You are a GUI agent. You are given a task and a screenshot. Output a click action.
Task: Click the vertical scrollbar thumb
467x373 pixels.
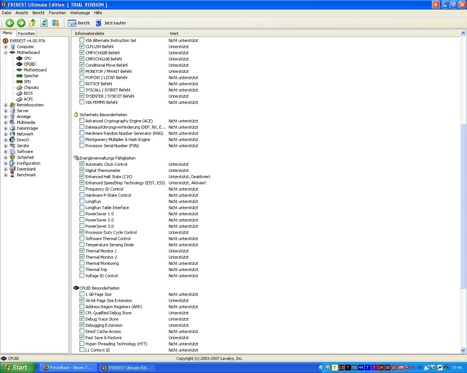[x=463, y=206]
